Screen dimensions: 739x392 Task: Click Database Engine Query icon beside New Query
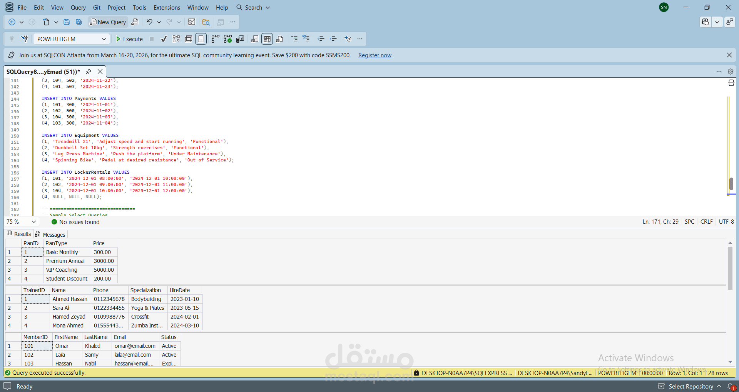tap(135, 22)
